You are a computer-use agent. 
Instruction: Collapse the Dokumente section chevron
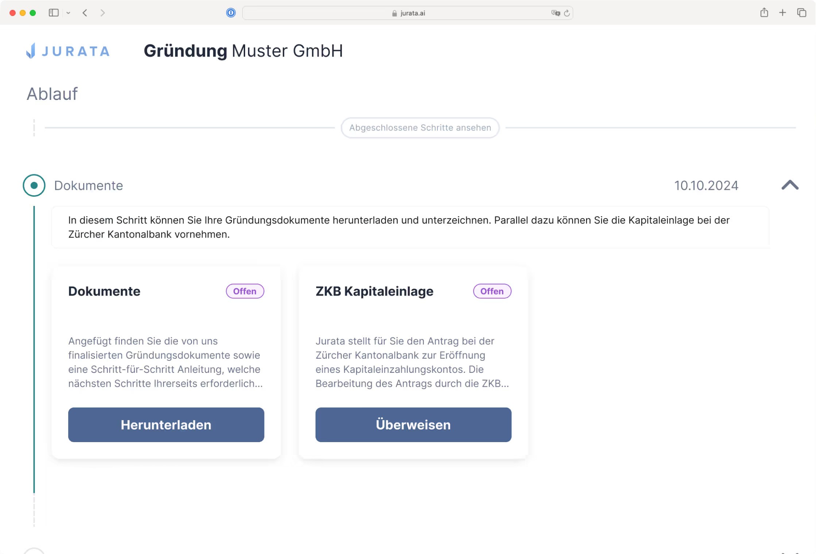[790, 185]
